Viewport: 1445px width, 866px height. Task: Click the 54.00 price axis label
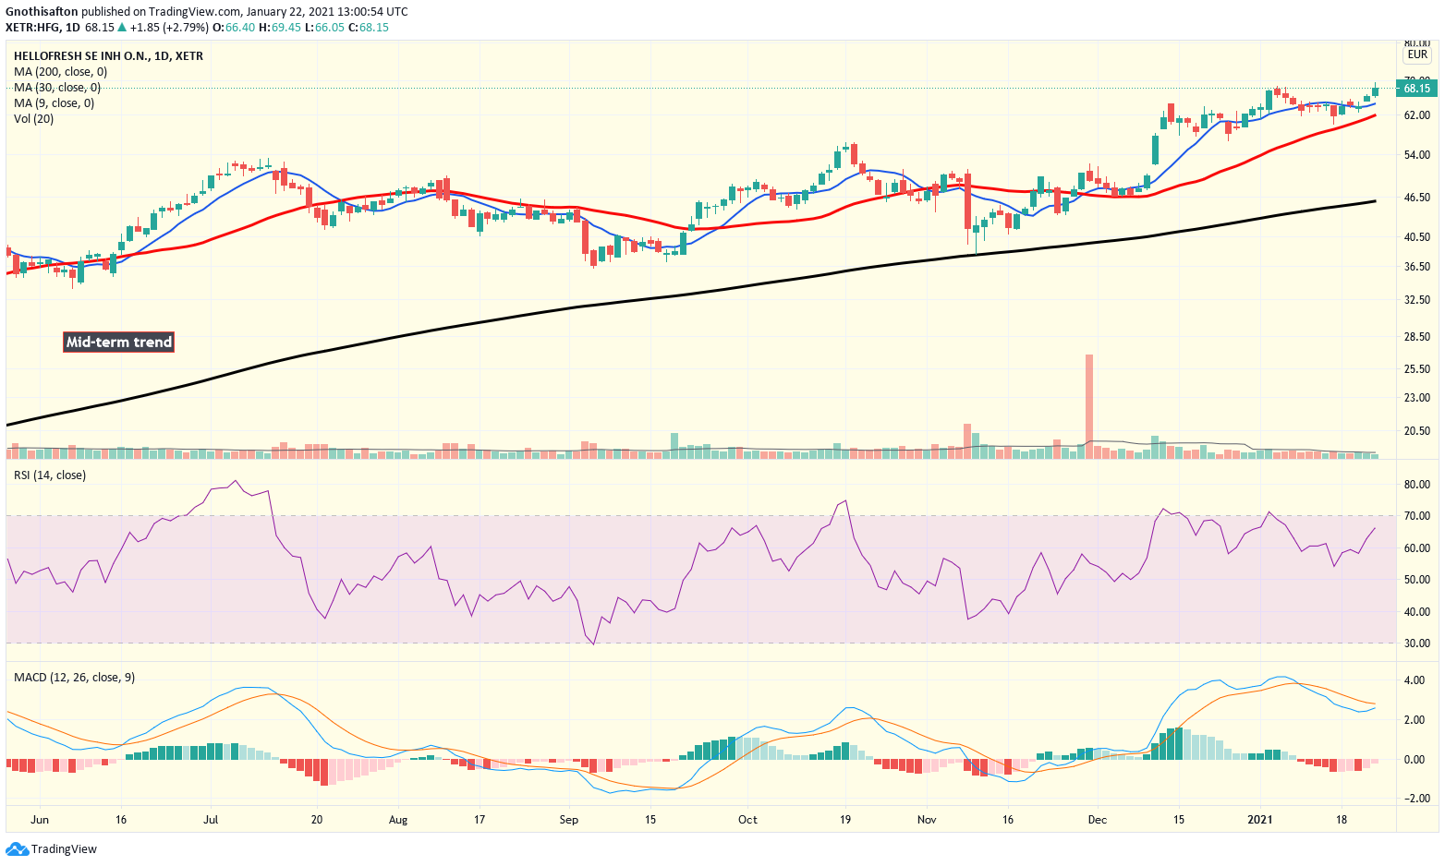click(1417, 155)
